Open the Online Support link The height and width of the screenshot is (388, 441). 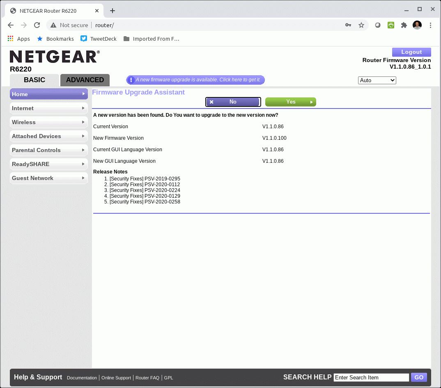[116, 378]
